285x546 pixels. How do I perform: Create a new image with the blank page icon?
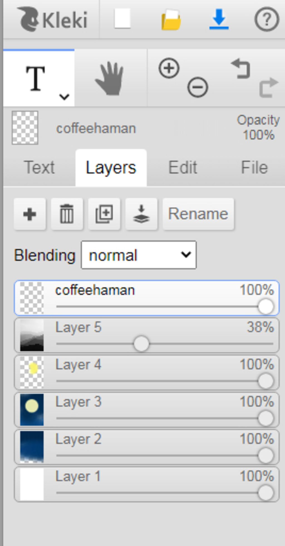[122, 18]
